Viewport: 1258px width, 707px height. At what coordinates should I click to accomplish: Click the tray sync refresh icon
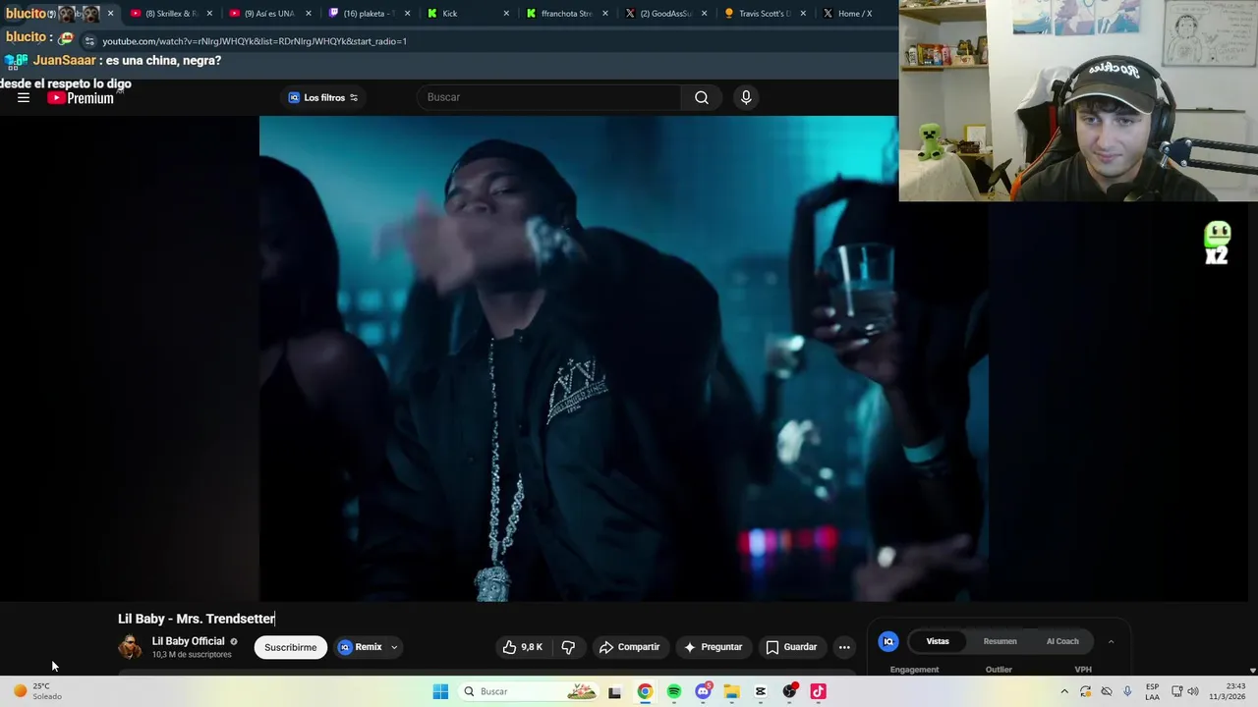tap(1085, 691)
